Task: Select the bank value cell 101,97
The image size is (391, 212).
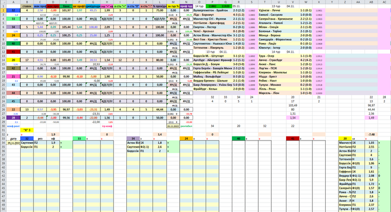Action: click(66, 11)
